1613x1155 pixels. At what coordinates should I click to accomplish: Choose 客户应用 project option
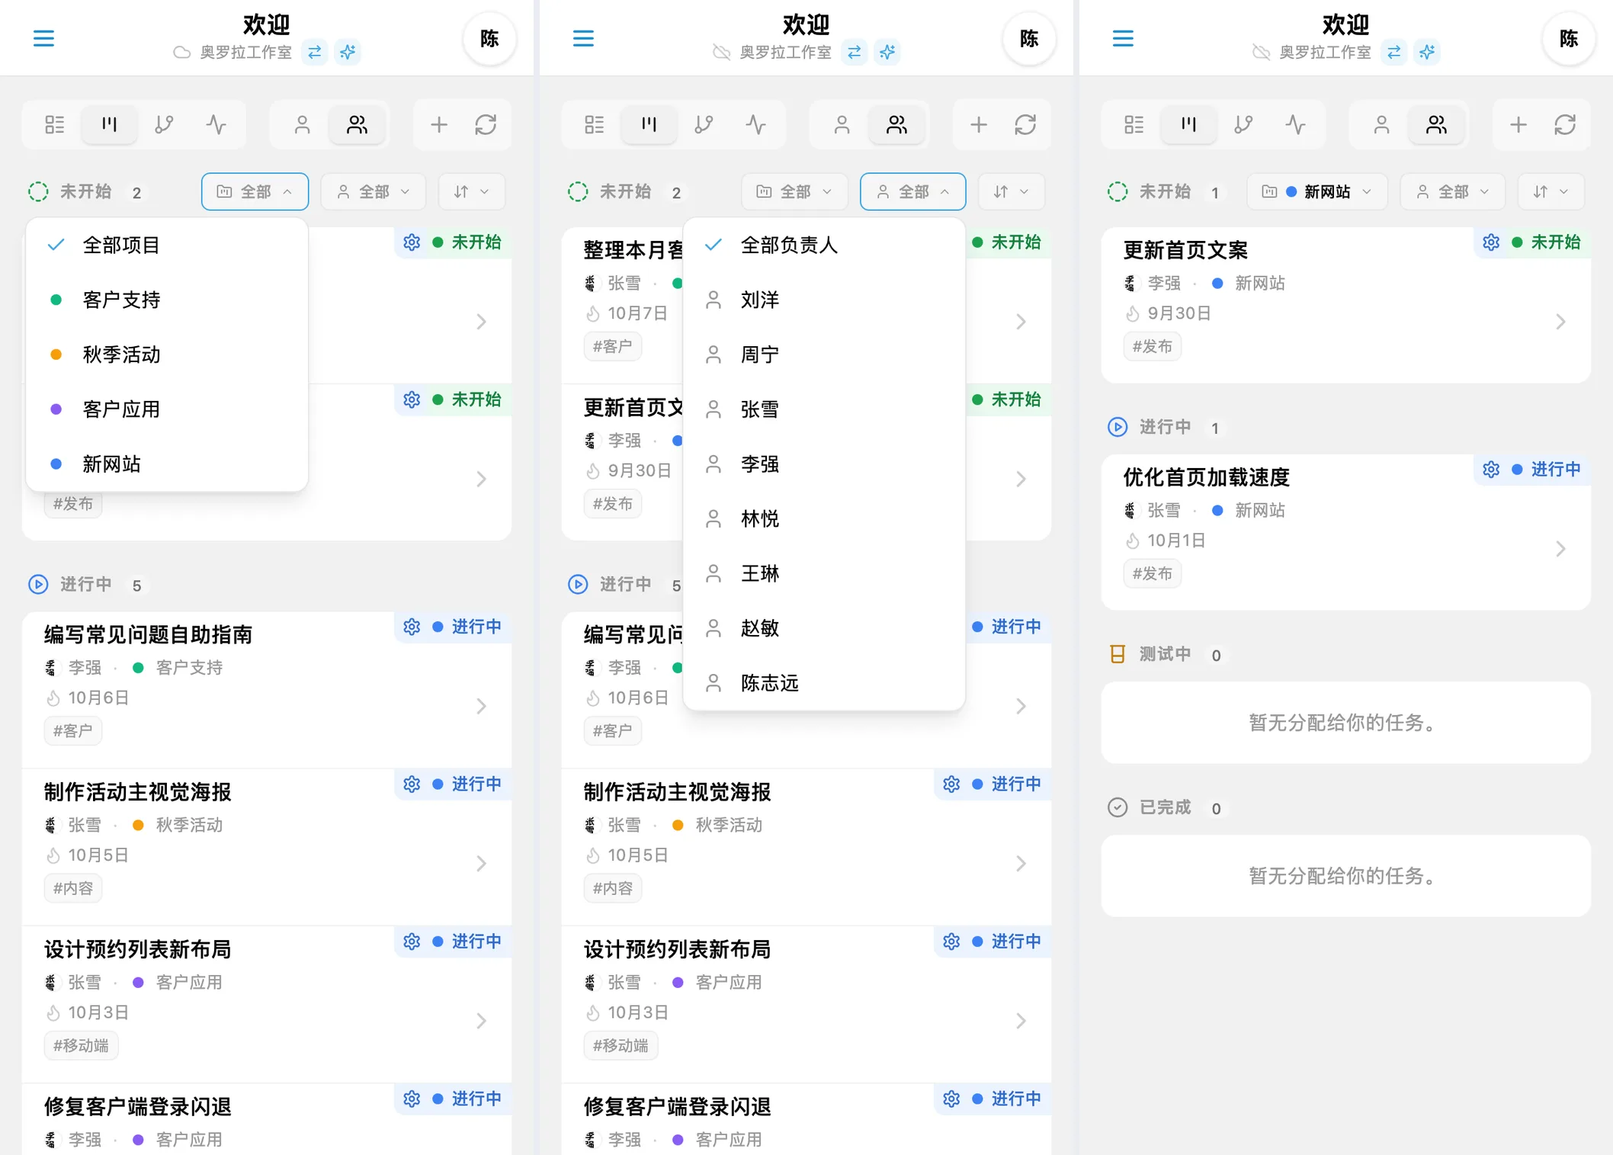tap(167, 409)
